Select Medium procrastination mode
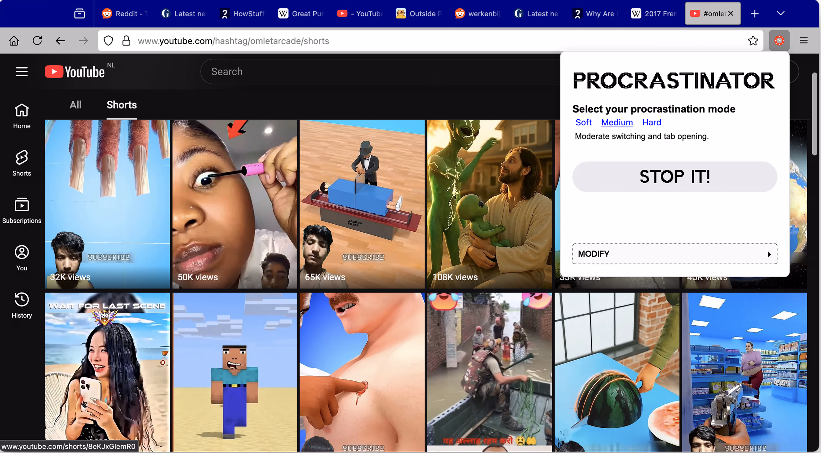 click(x=616, y=122)
